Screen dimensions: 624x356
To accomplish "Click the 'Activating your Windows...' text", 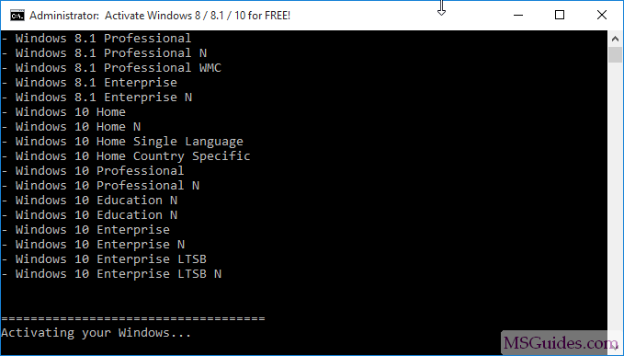I will 96,333.
